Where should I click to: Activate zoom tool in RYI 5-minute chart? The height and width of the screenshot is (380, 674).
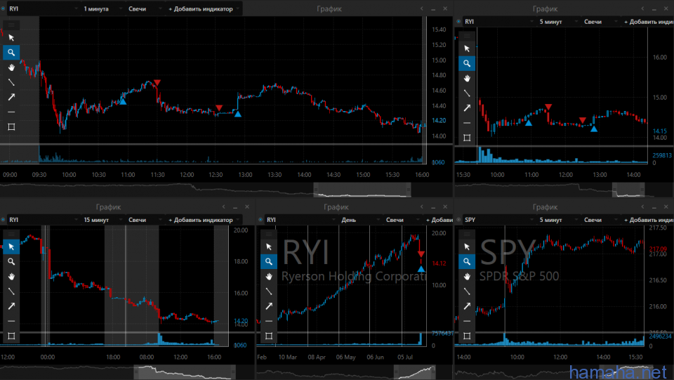467,64
